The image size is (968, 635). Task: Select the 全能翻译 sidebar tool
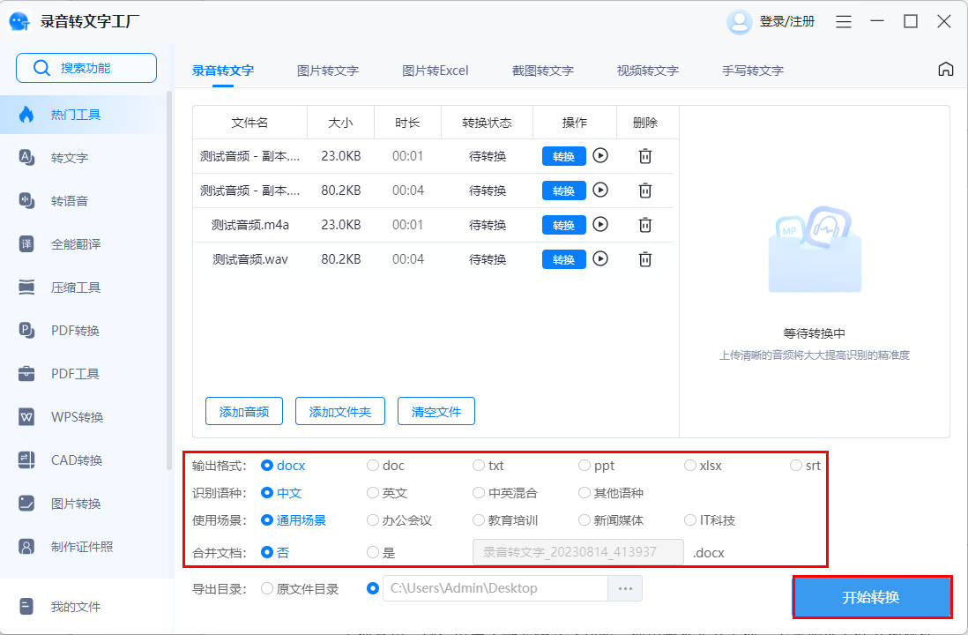(x=68, y=243)
